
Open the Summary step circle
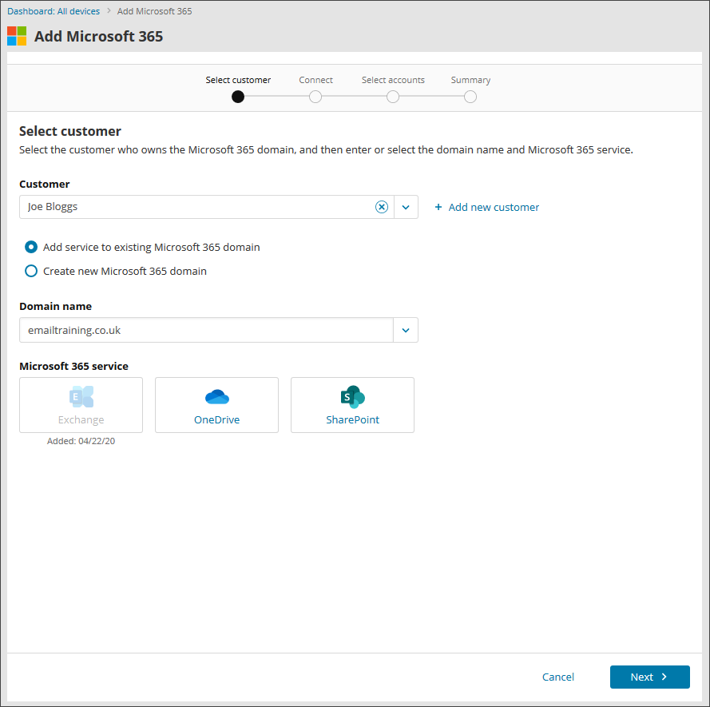click(x=470, y=97)
